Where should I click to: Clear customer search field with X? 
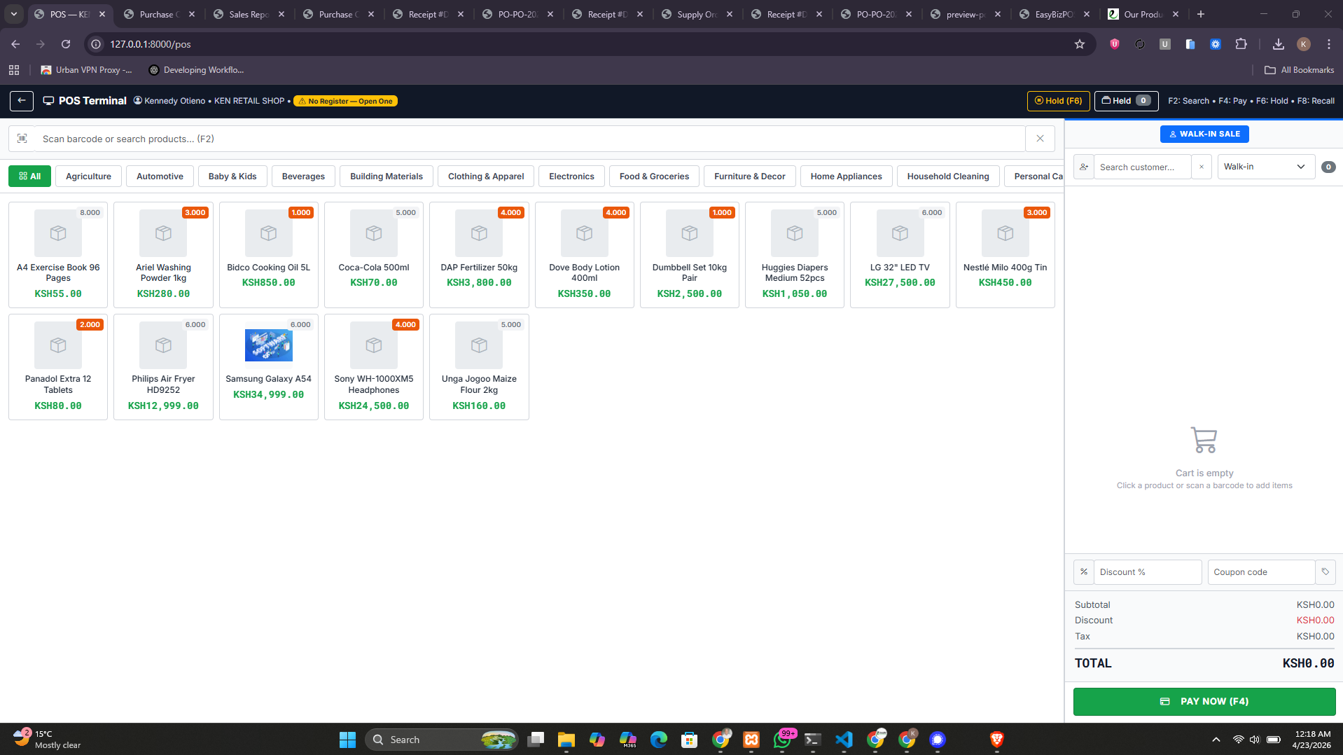click(x=1202, y=167)
